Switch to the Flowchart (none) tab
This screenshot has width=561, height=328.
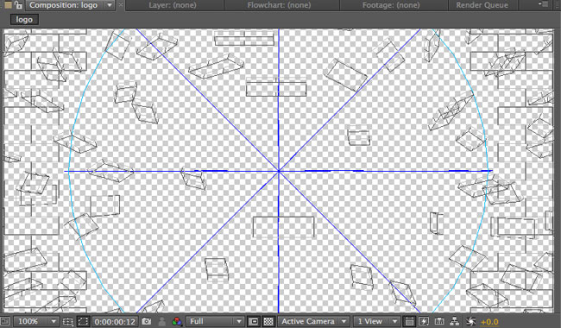coord(279,5)
